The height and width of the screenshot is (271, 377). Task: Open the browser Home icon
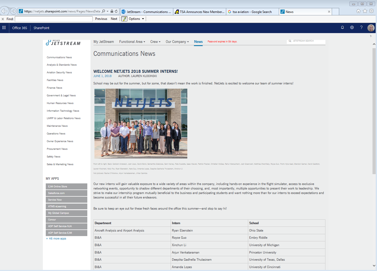(x=358, y=11)
